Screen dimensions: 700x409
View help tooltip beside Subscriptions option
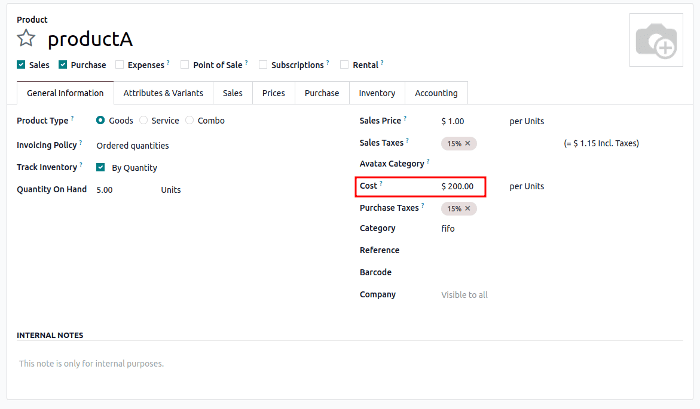coord(328,63)
